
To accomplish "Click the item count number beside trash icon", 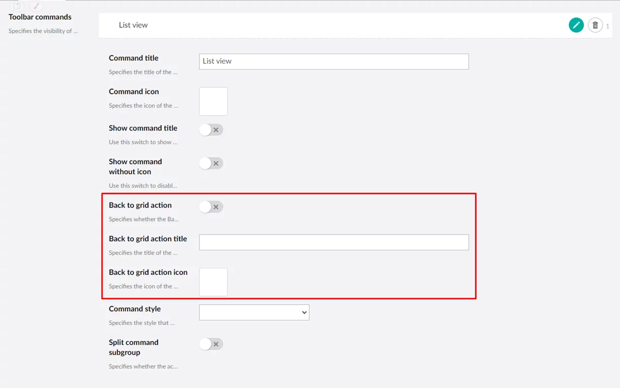I will click(607, 26).
